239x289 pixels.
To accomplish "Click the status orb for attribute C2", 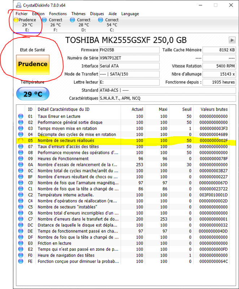I will (x=21, y=195).
